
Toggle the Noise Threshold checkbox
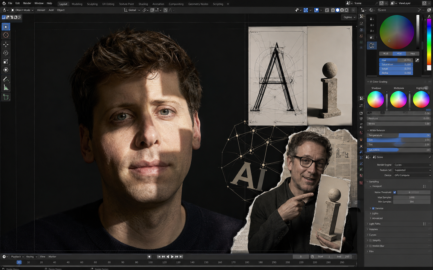(395, 192)
